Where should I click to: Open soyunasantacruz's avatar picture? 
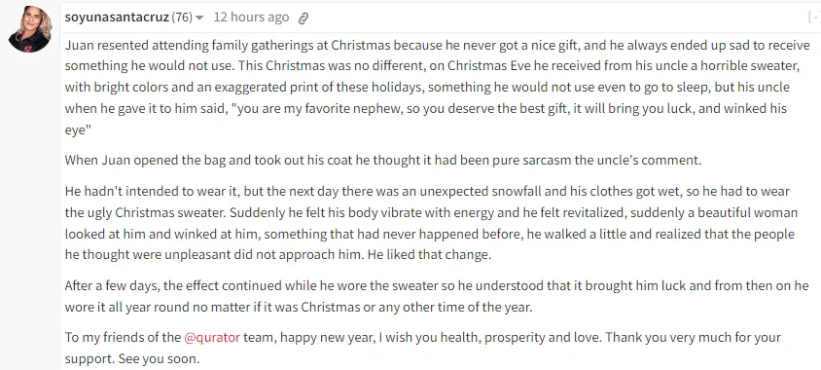click(x=30, y=29)
